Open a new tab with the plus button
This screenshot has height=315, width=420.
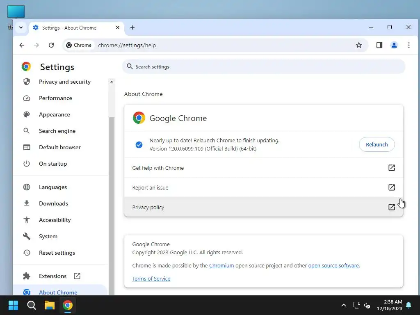(132, 27)
